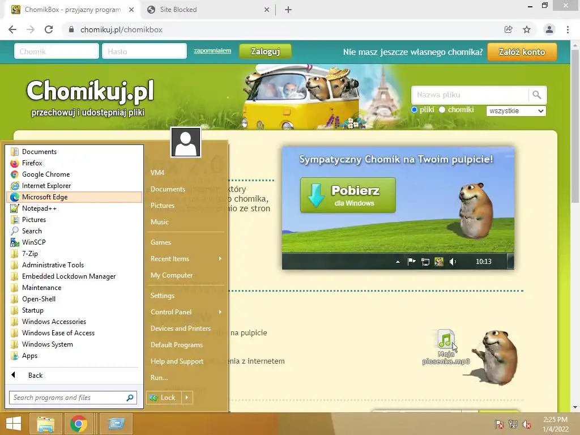Click the zapomniałem link
This screenshot has width=580, height=435.
click(x=212, y=50)
